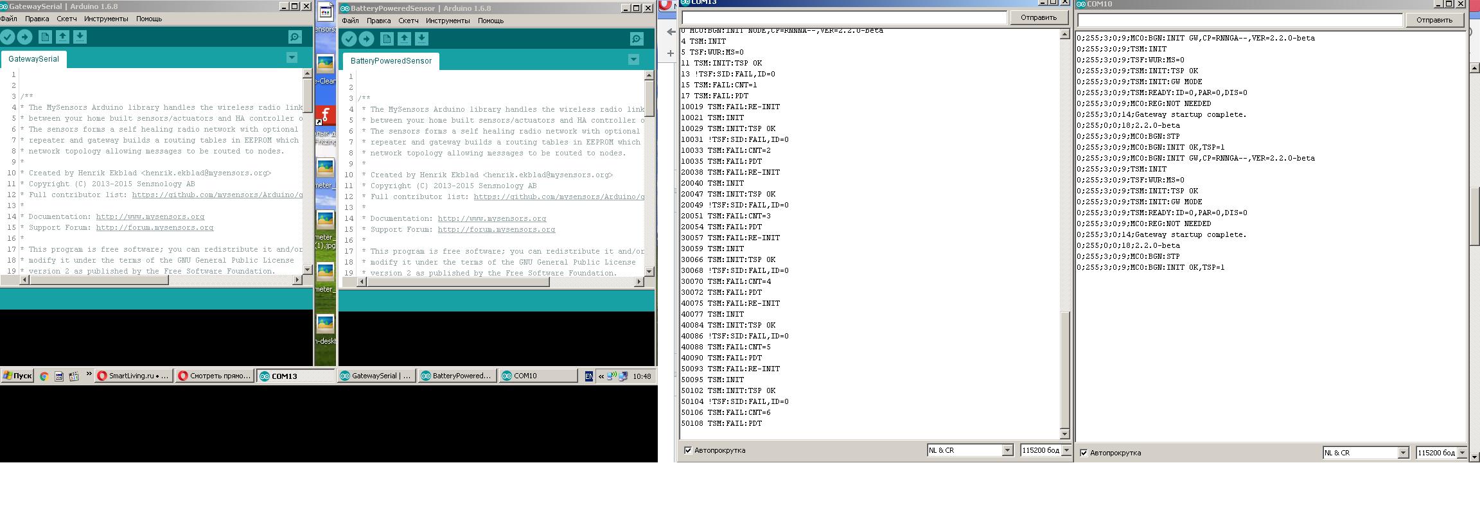Toggle Автопрокрутка checkbox in COM10 monitor
This screenshot has height=508, width=1480.
pyautogui.click(x=1084, y=453)
